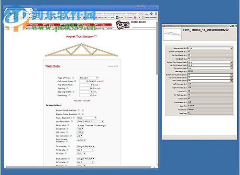Click the Out-to-out Span input field
The height and width of the screenshot is (175, 240).
(x=87, y=81)
